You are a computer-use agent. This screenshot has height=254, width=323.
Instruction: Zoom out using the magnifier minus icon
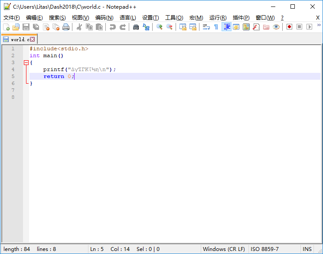pos(170,27)
